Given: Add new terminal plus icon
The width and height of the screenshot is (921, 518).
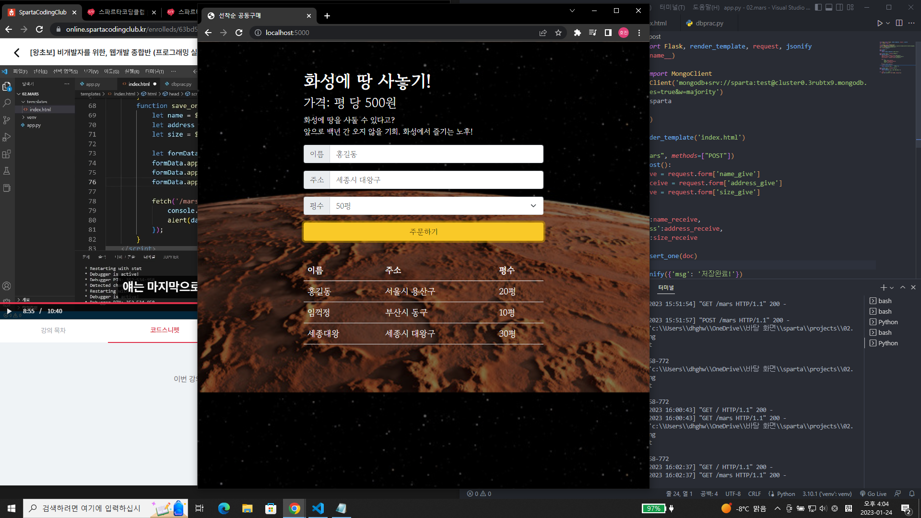Looking at the screenshot, I should pyautogui.click(x=884, y=287).
